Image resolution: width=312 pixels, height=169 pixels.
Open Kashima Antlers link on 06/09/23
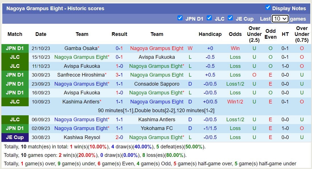pos(157,120)
